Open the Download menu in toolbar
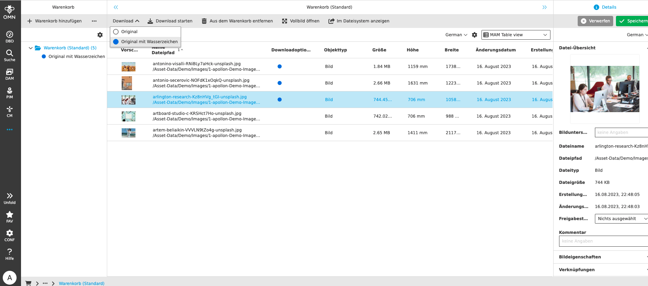This screenshot has height=286, width=648. [126, 21]
